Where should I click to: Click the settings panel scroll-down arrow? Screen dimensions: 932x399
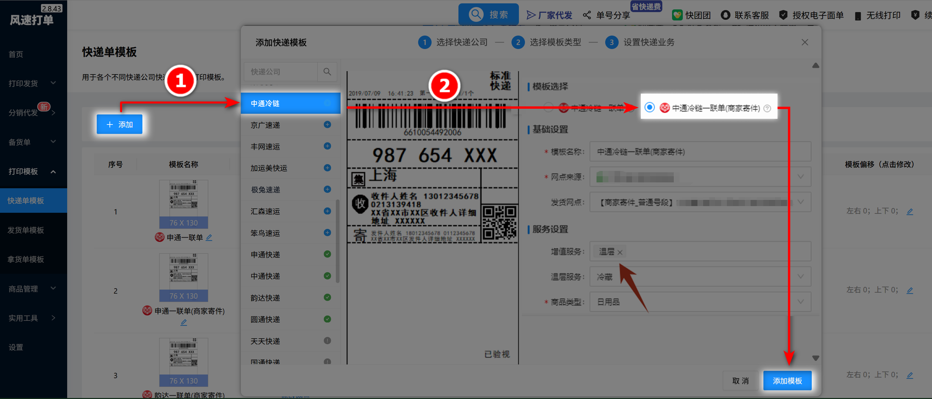pos(815,358)
